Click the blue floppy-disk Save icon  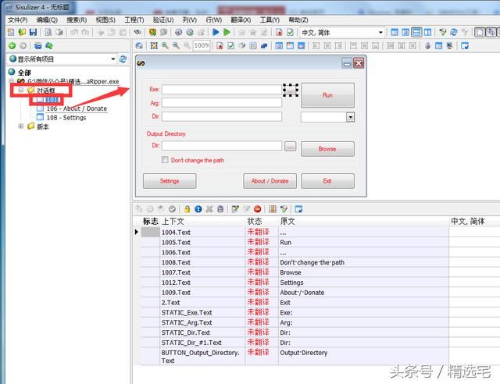33,32
